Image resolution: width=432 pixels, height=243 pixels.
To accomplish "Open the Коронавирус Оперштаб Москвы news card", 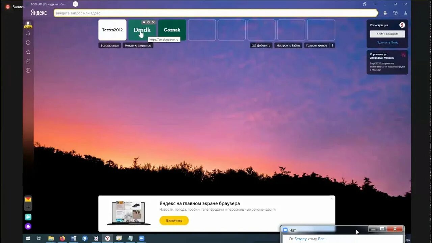I will [387, 62].
